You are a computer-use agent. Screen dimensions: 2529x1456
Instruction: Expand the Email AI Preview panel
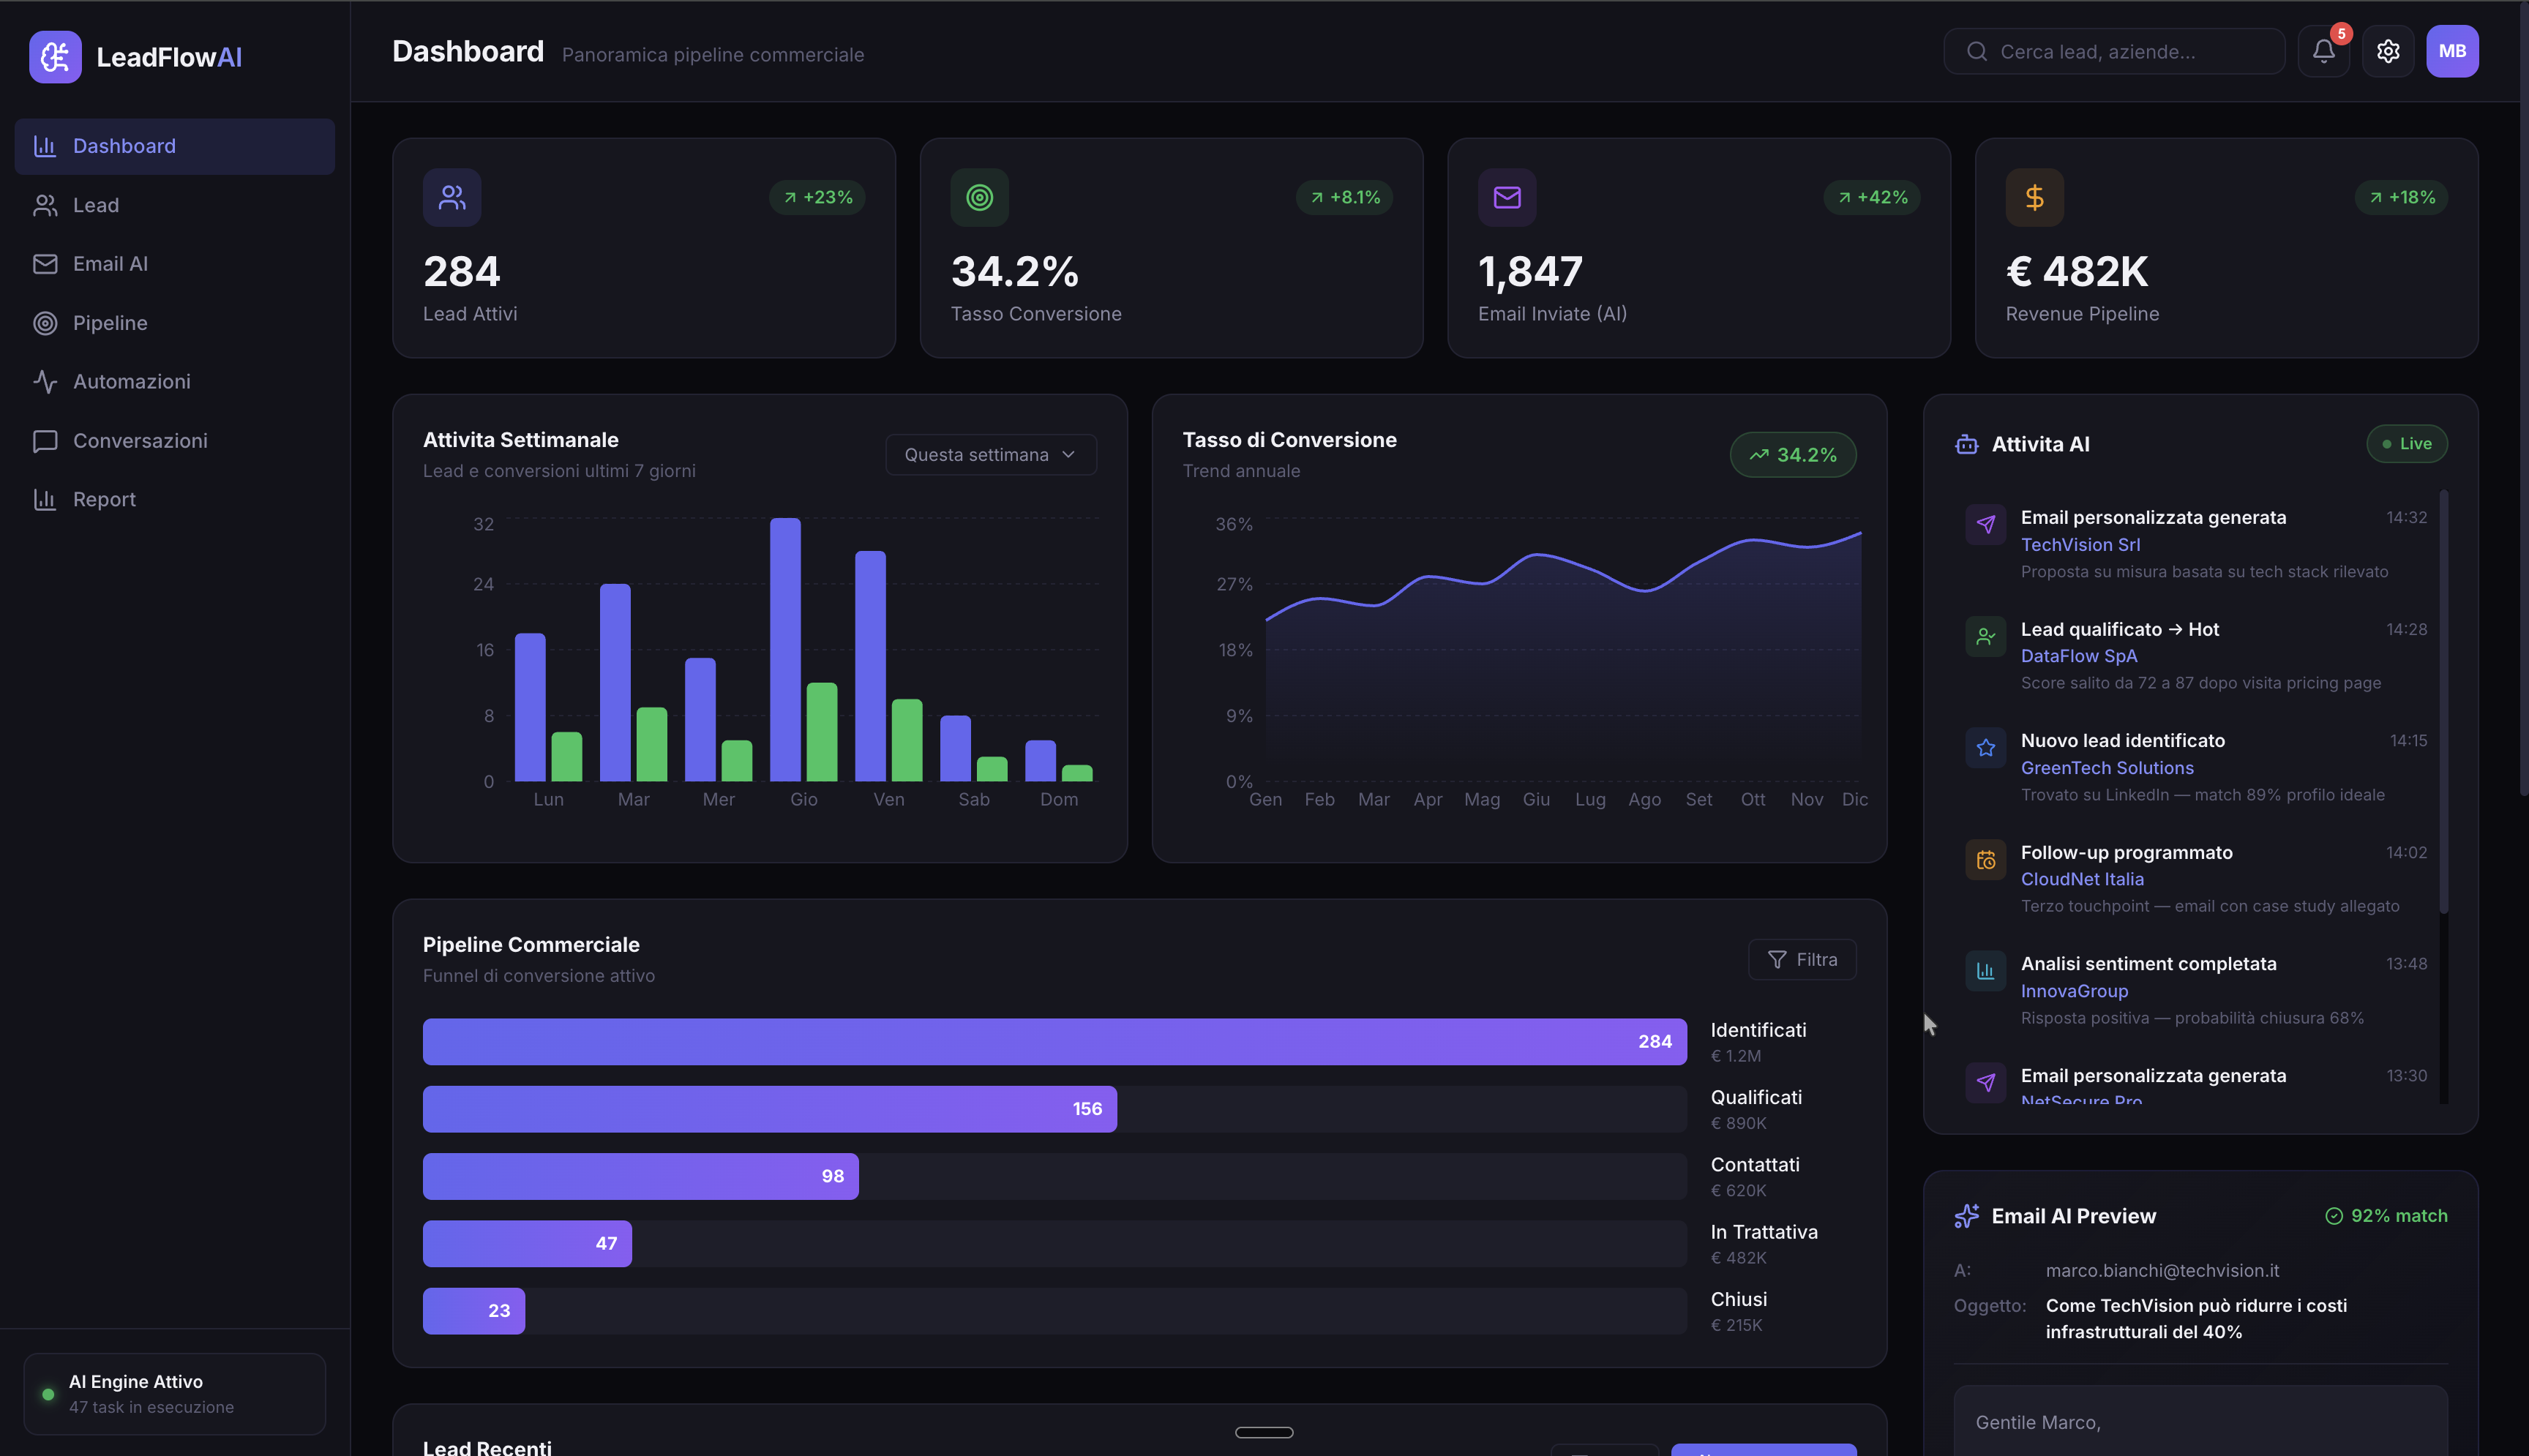(x=2073, y=1216)
